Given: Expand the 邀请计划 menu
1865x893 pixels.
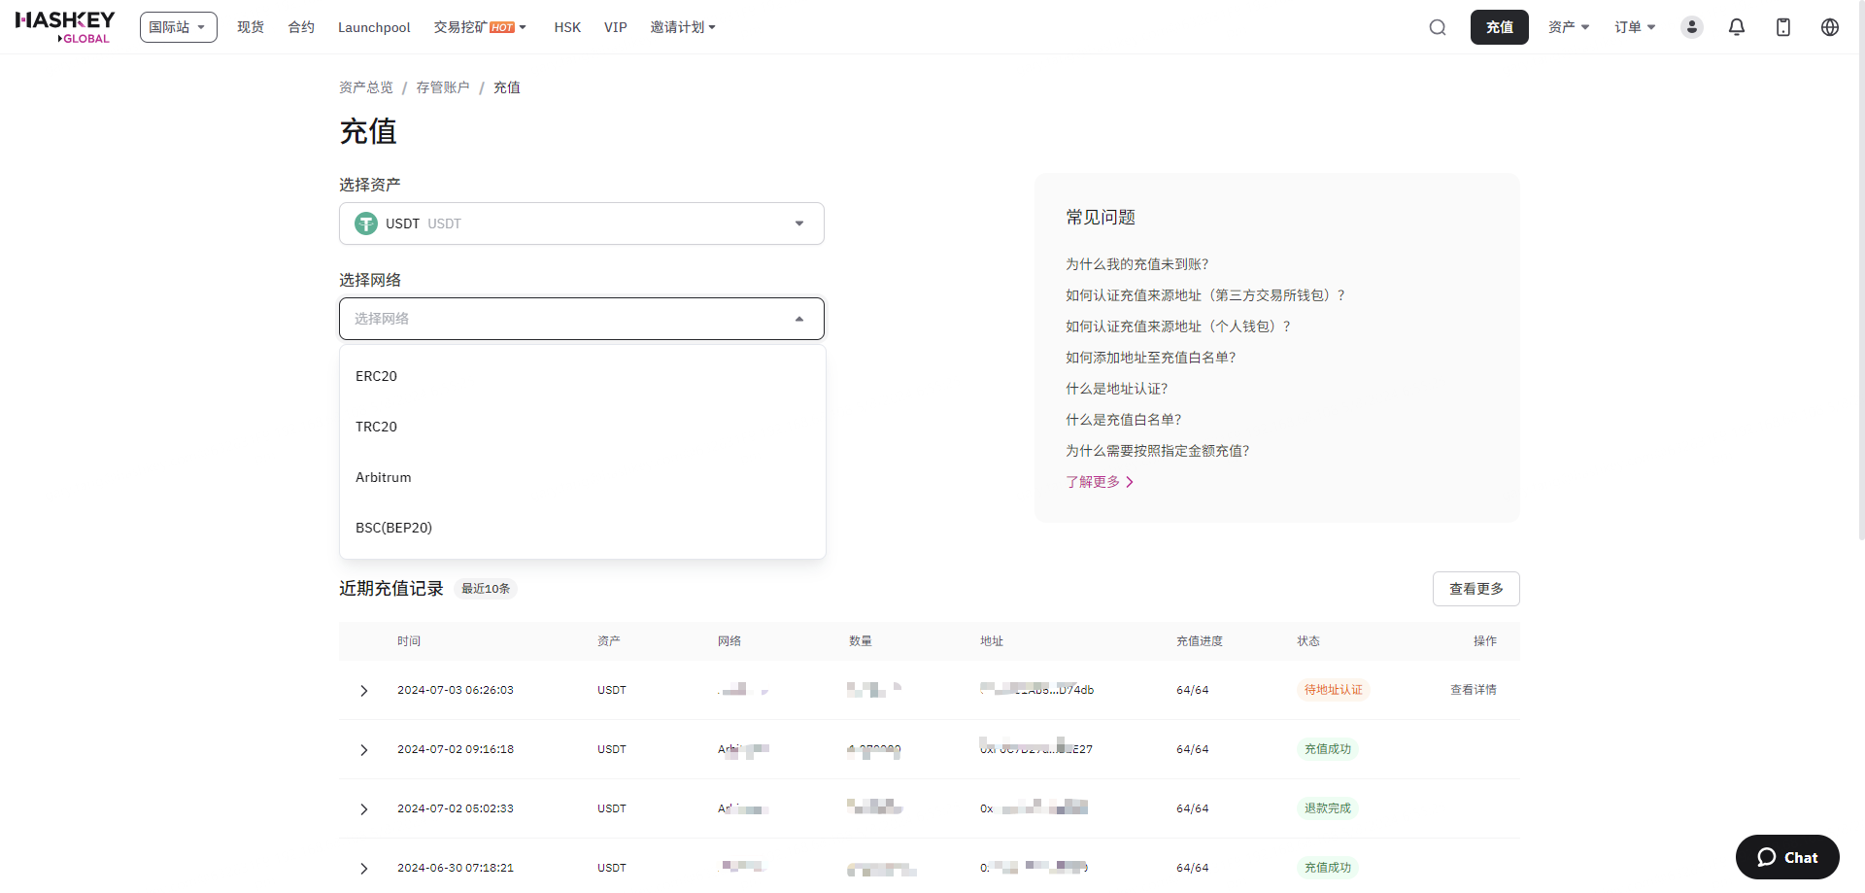Looking at the screenshot, I should (x=683, y=27).
